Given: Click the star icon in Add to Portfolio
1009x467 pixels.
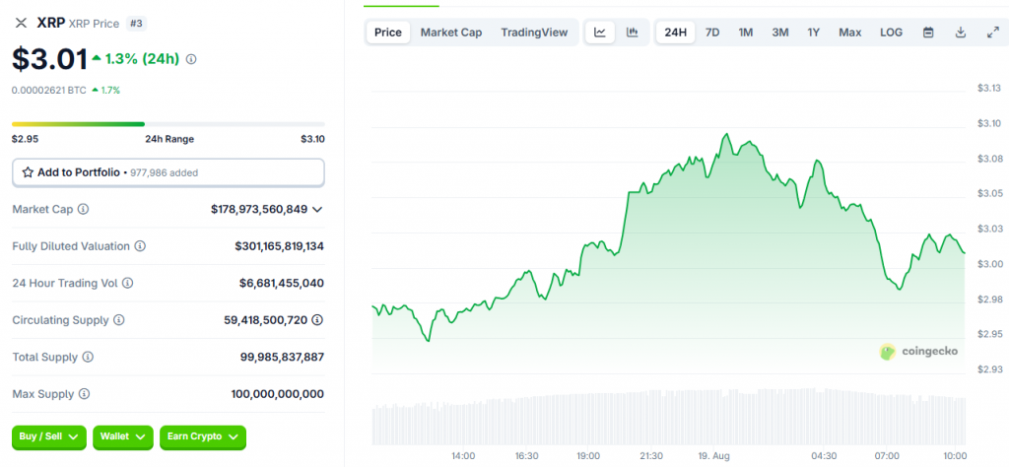Looking at the screenshot, I should click(28, 172).
